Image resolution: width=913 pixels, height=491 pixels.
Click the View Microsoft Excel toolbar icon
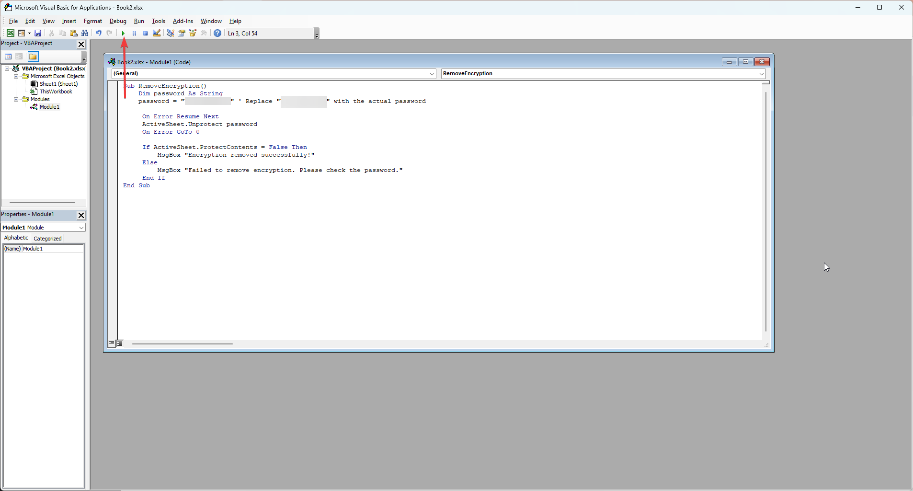point(10,33)
